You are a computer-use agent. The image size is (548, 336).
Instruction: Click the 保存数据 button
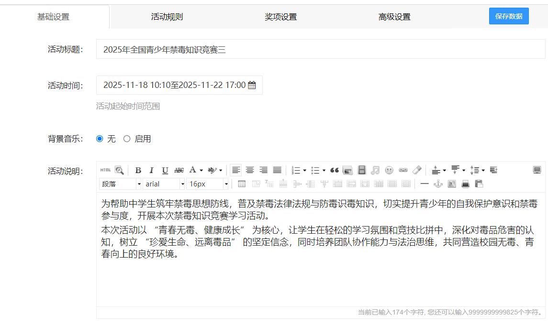click(509, 16)
